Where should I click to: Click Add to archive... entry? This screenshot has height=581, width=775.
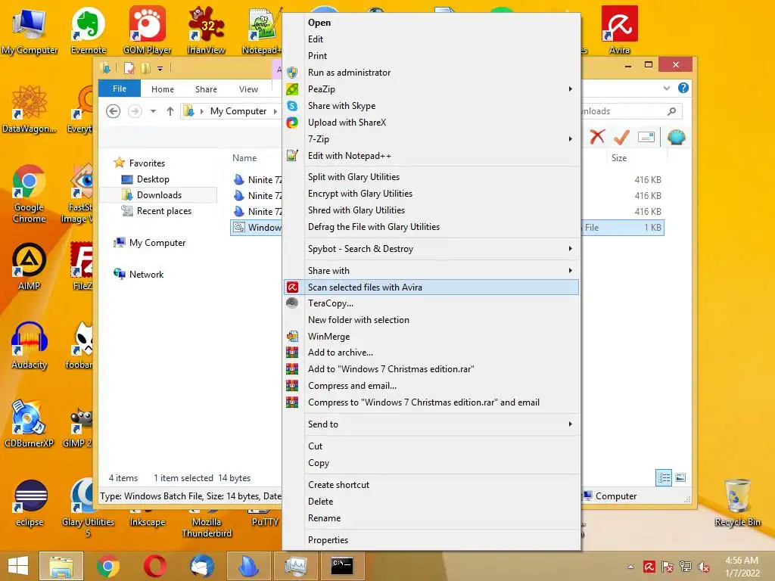431,353
